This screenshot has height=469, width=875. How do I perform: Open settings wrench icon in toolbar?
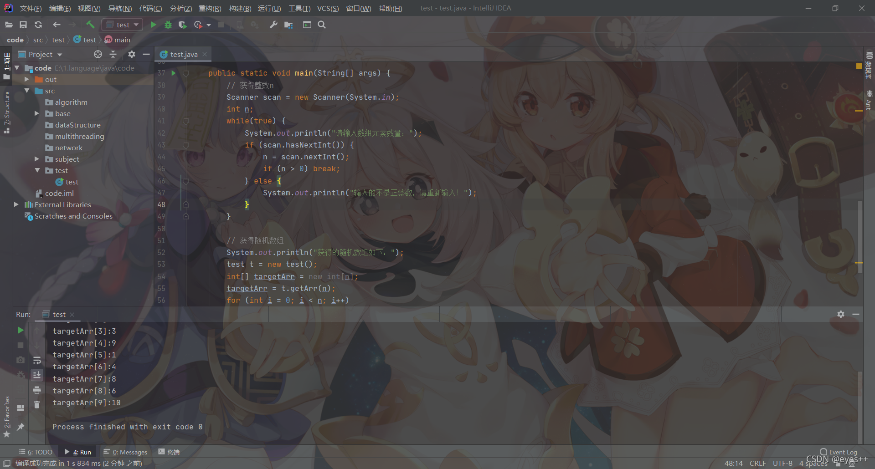[x=273, y=25]
